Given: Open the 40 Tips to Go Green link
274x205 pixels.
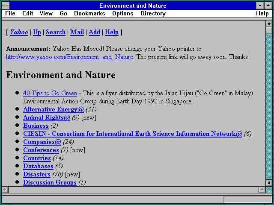Looking at the screenshot, I should 50,93.
